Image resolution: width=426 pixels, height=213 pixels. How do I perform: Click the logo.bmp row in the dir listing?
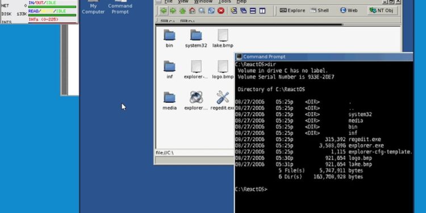(x=303, y=158)
